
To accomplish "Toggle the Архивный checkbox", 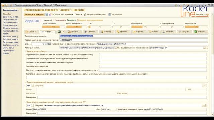I will (43, 20).
